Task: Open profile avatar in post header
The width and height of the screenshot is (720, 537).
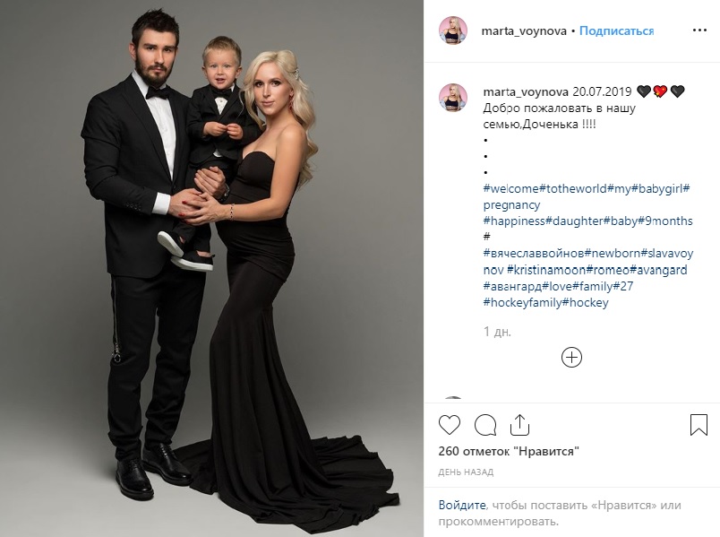Action: [453, 30]
